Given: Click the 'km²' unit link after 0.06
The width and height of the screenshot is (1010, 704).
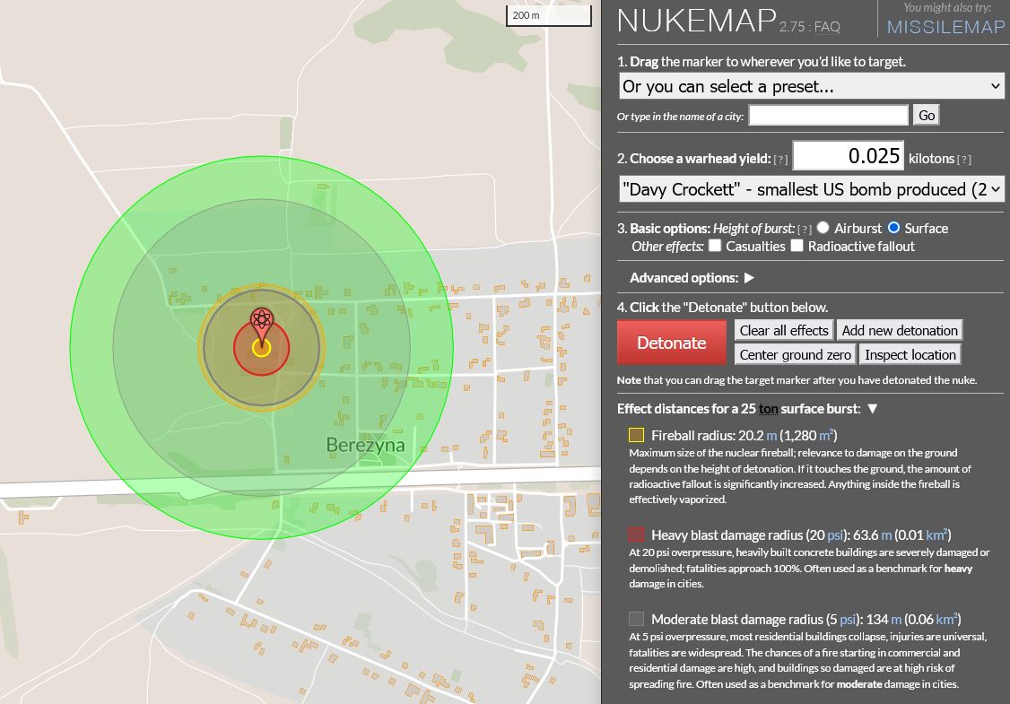Looking at the screenshot, I should click(x=947, y=619).
